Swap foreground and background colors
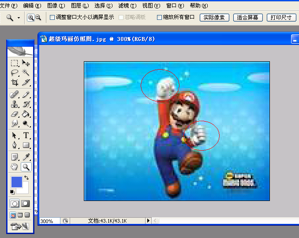 tap(26, 178)
